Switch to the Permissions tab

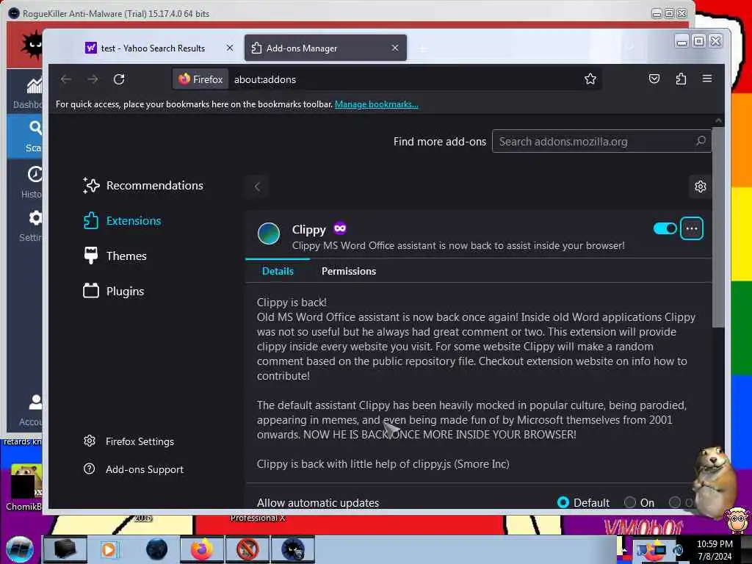[349, 271]
